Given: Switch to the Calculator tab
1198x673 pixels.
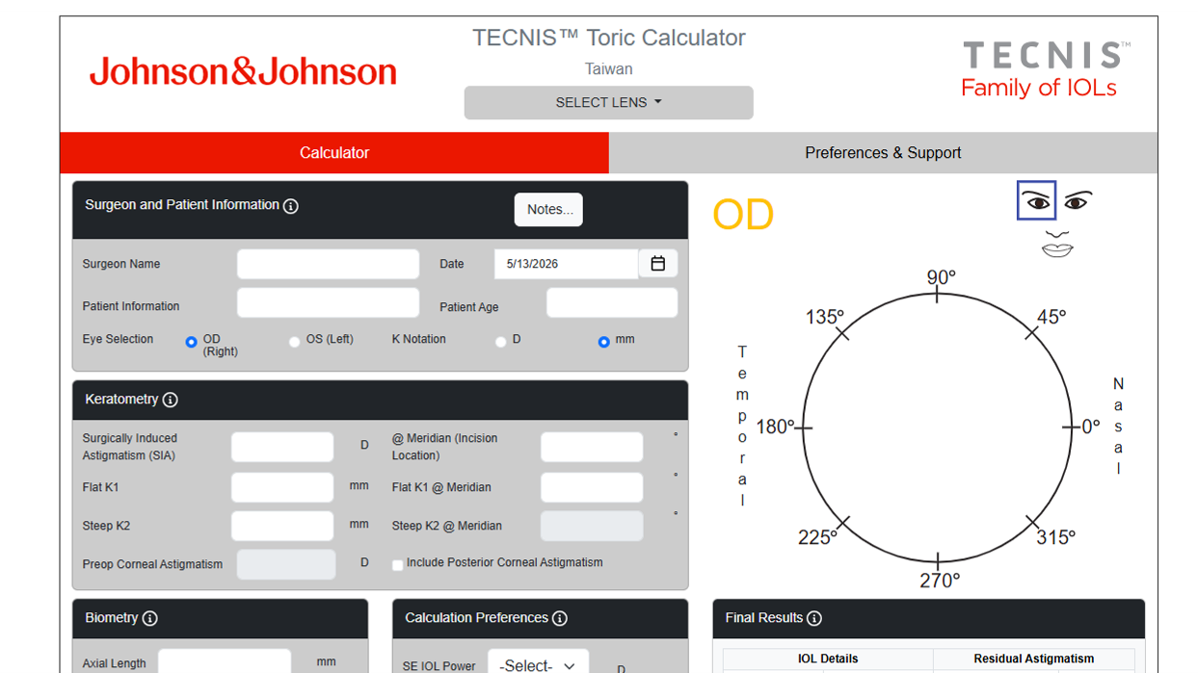Looking at the screenshot, I should tap(334, 153).
